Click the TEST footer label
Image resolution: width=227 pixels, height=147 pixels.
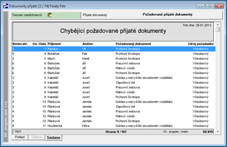[18, 132]
